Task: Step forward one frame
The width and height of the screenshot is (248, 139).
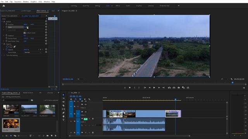Action: coord(159,88)
